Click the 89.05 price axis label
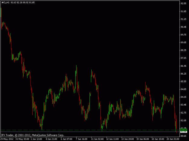Viewport: 189px width, 141px height. [184, 42]
